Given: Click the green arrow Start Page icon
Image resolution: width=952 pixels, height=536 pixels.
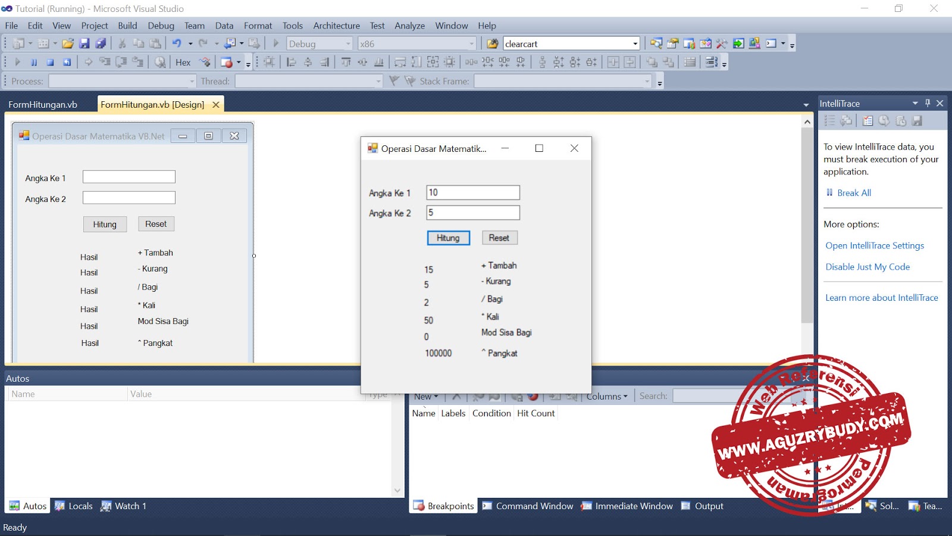Looking at the screenshot, I should (x=738, y=43).
